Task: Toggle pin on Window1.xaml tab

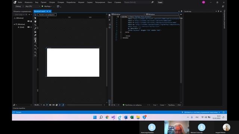Action: coord(47,12)
